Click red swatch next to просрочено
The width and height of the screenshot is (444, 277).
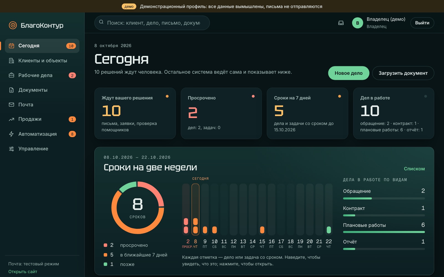click(105, 245)
